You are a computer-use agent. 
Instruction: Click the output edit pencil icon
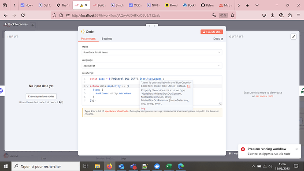tap(293, 37)
